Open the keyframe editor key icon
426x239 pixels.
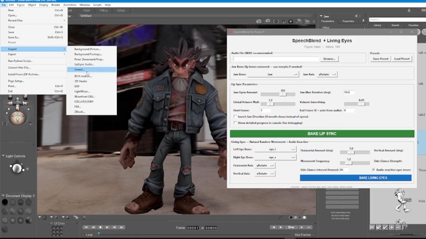coord(291,227)
